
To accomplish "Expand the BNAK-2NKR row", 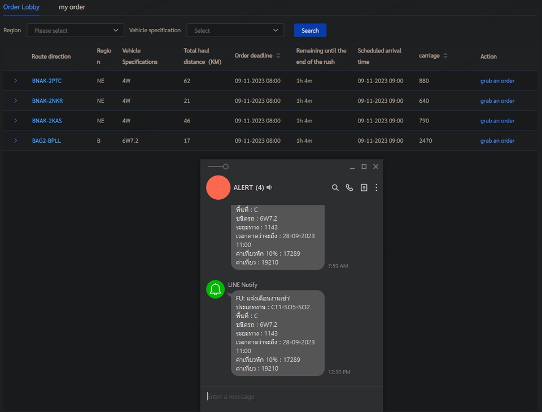I will (x=16, y=100).
